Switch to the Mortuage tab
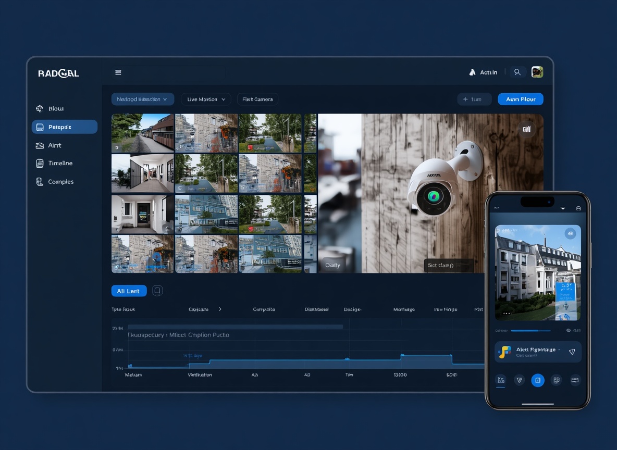Screen dimensions: 617x450 (404, 309)
